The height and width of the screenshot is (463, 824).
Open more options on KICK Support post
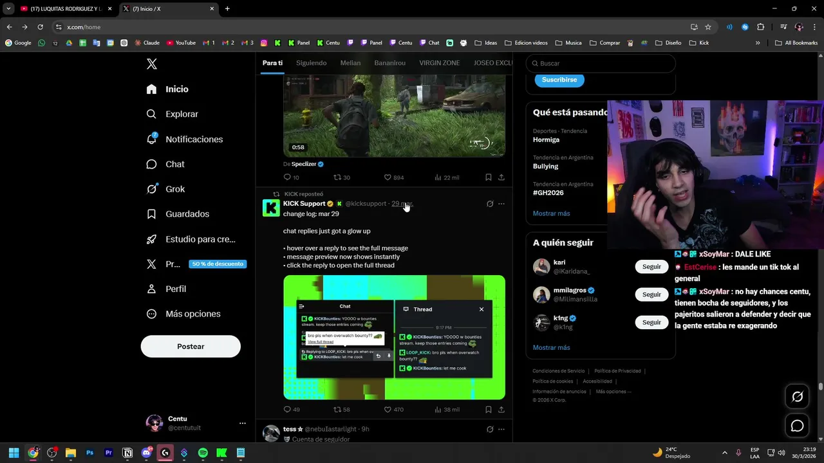501,204
